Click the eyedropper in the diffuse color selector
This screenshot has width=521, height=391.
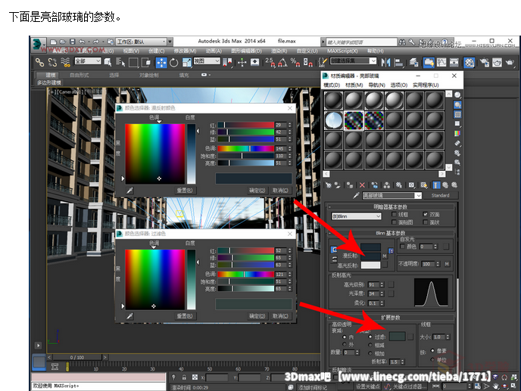[129, 190]
